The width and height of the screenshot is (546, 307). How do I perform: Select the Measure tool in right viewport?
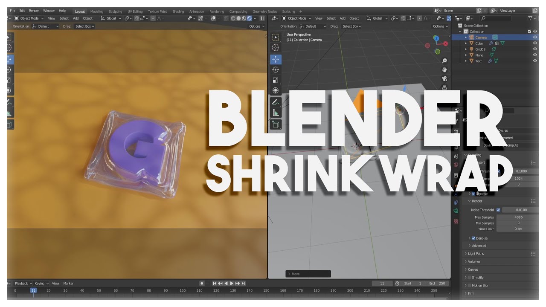(x=275, y=113)
